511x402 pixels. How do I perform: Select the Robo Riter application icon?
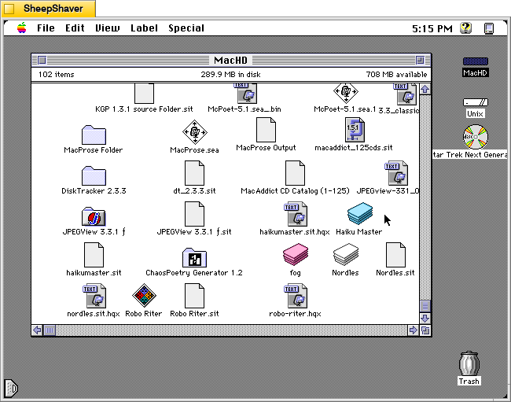pos(144,296)
